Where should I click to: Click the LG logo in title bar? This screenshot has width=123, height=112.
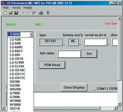[x=3, y=3]
